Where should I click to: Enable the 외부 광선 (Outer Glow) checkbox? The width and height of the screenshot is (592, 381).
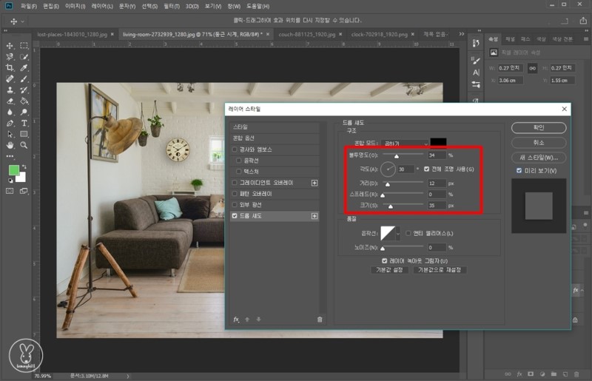click(235, 205)
